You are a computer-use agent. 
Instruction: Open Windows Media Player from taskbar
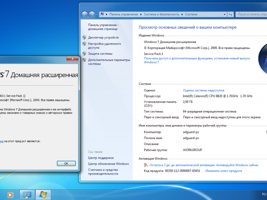[10, 195]
